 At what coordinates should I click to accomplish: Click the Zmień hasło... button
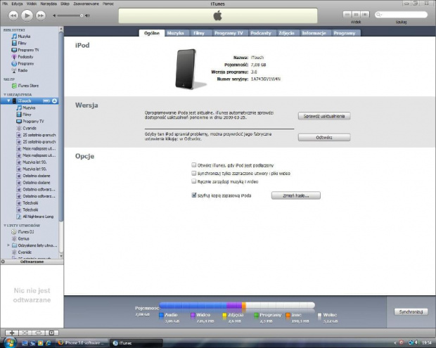click(295, 195)
